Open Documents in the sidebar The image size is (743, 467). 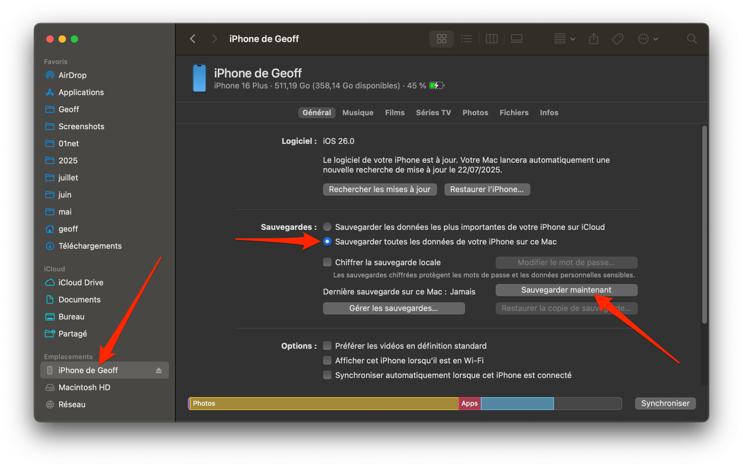pyautogui.click(x=104, y=299)
